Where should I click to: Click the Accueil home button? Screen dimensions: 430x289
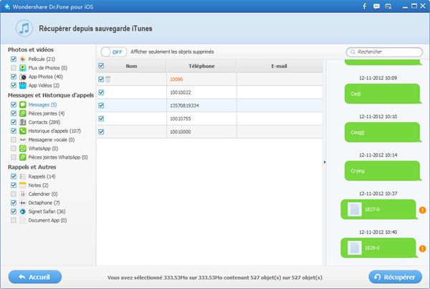click(x=35, y=278)
